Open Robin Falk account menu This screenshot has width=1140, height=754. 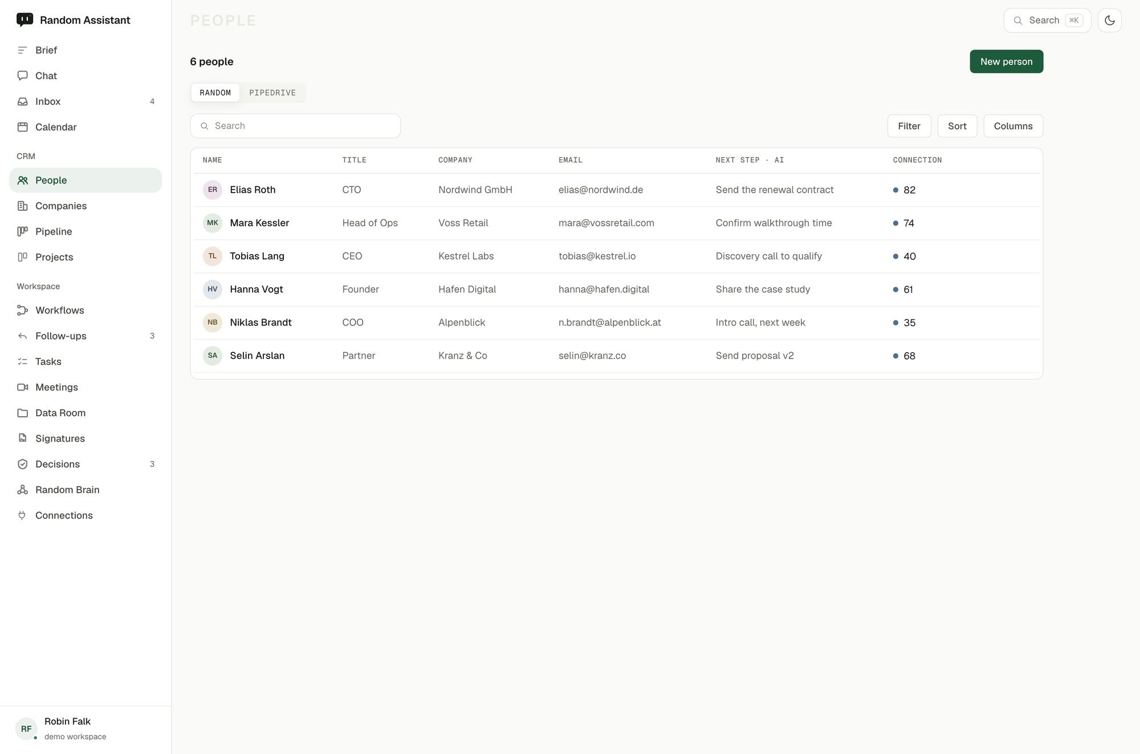tap(85, 728)
